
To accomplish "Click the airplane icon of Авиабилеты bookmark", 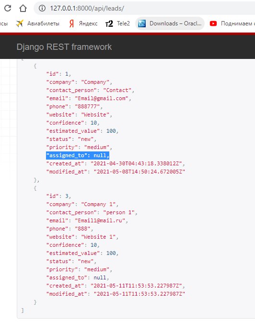I will click(20, 23).
